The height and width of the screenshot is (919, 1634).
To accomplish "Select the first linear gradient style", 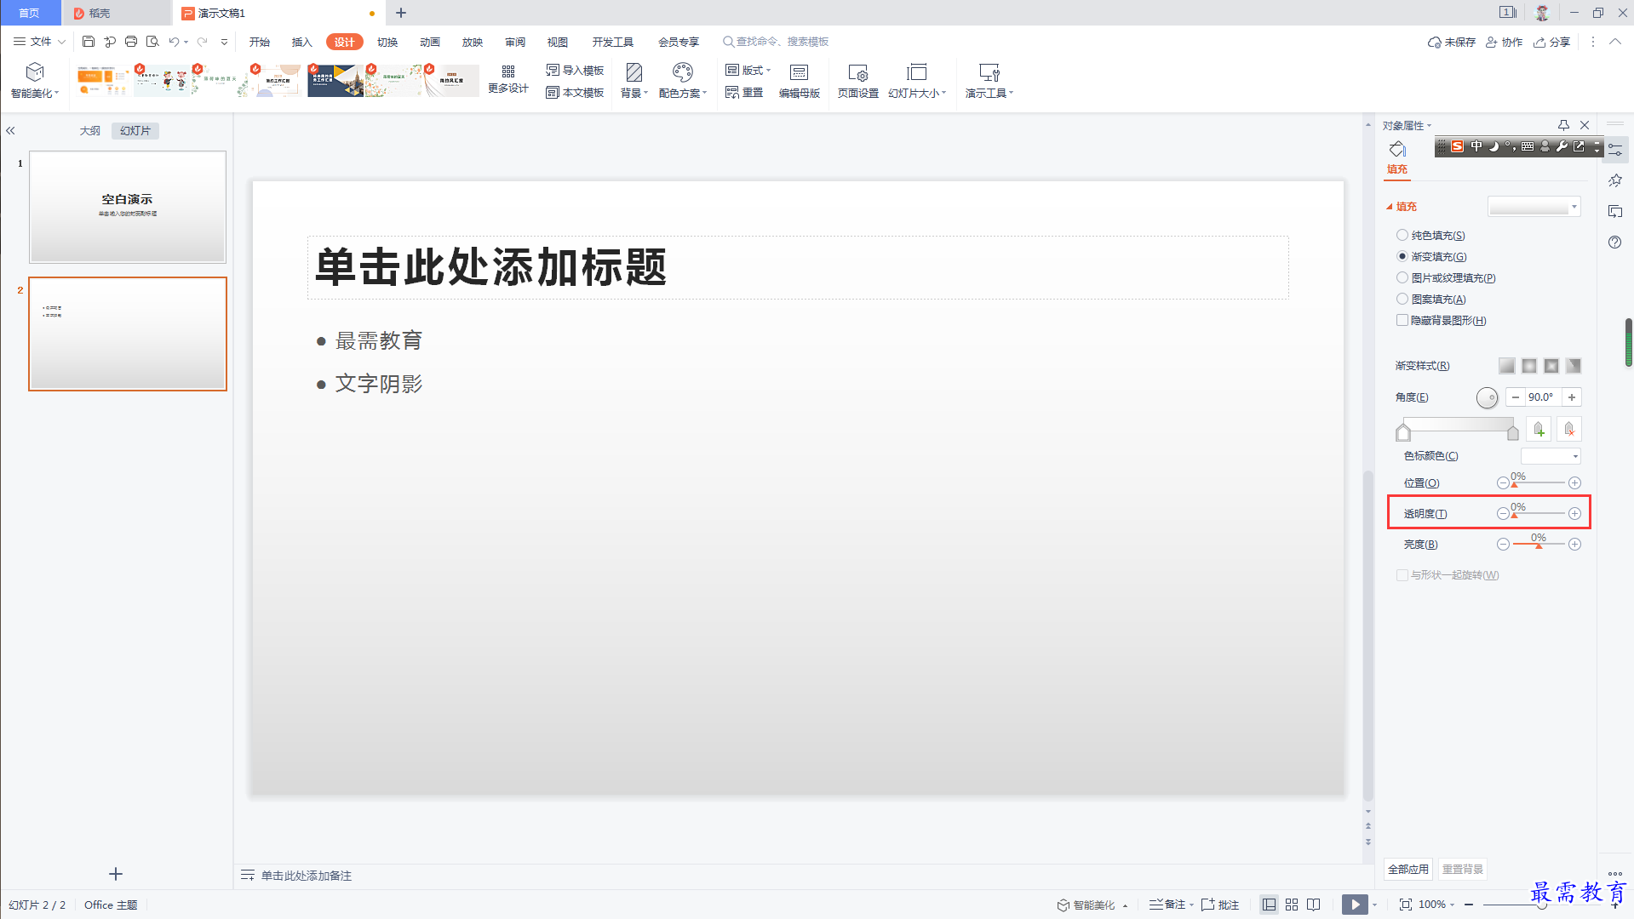I will tap(1507, 366).
